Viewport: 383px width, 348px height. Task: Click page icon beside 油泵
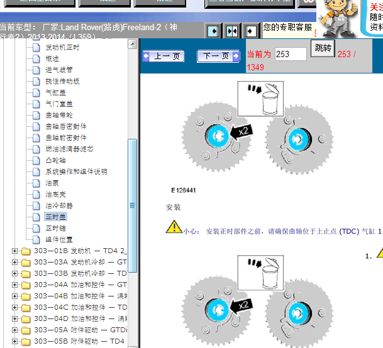(x=36, y=183)
